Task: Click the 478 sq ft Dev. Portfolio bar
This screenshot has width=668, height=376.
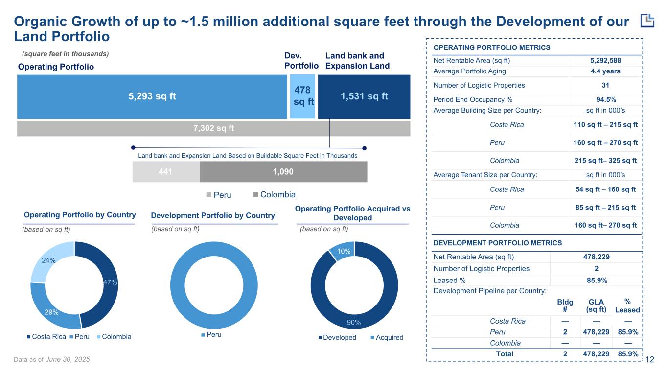Action: [302, 97]
